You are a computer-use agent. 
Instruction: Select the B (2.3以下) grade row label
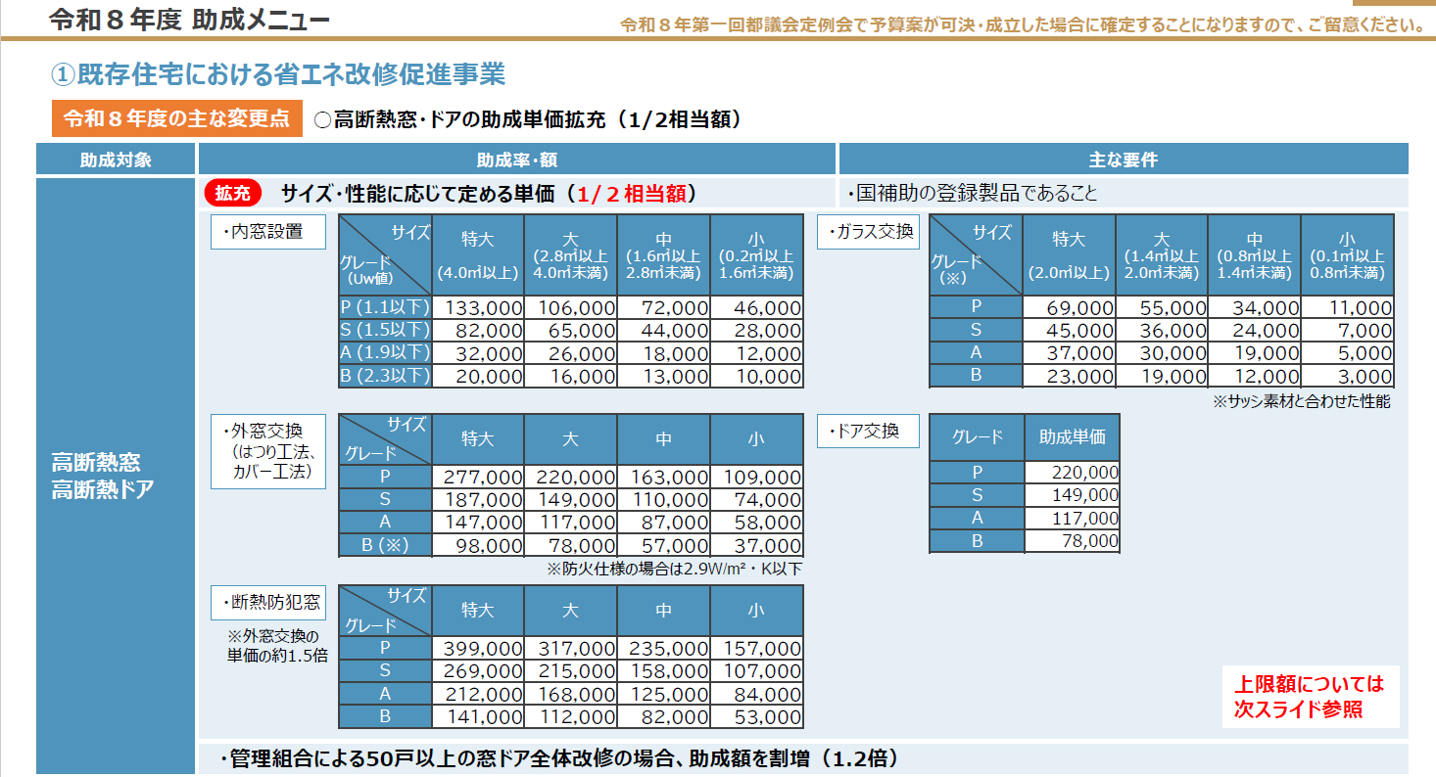click(385, 377)
